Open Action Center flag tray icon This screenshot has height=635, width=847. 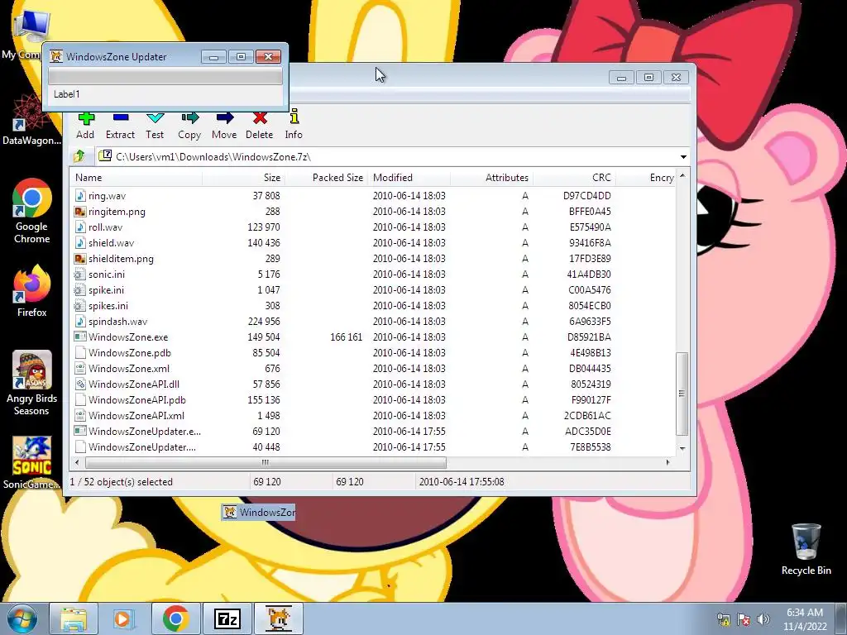point(744,619)
